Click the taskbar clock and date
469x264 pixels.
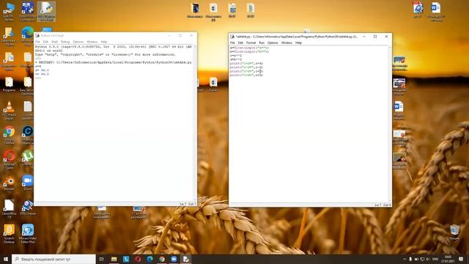click(x=448, y=259)
